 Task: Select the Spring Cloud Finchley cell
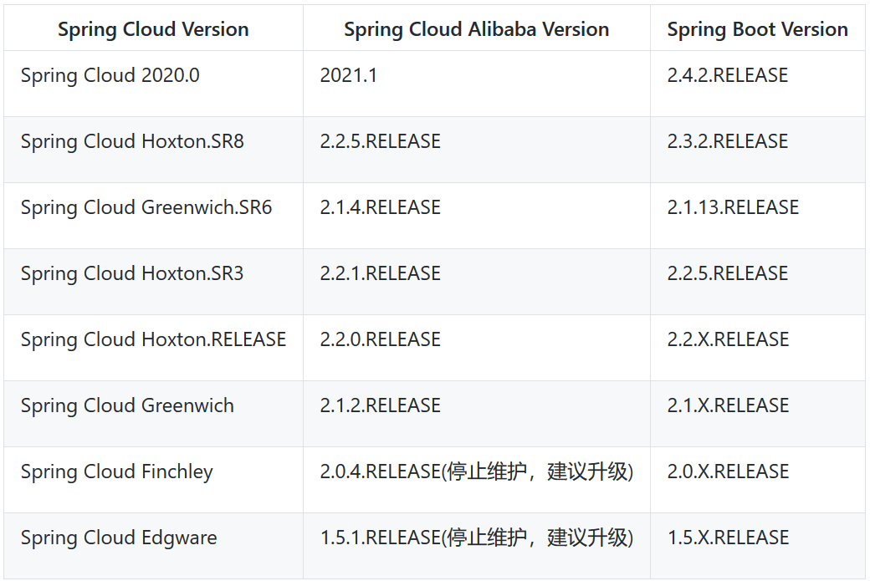pyautogui.click(x=153, y=480)
